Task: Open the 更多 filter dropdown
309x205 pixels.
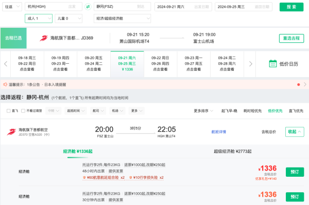Action: click(136, 111)
